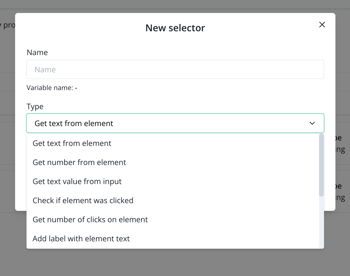Click the "New selector" dialog title
Viewport: 350px width, 276px height.
click(x=175, y=28)
